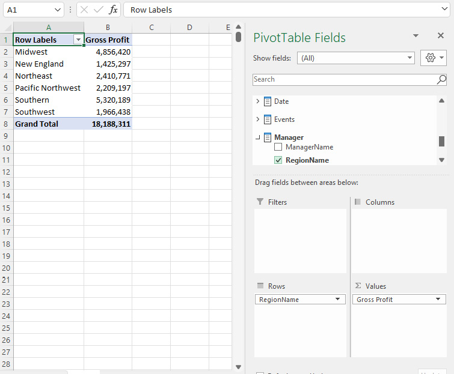Click the magnifier icon in the Search box

pos(441,79)
